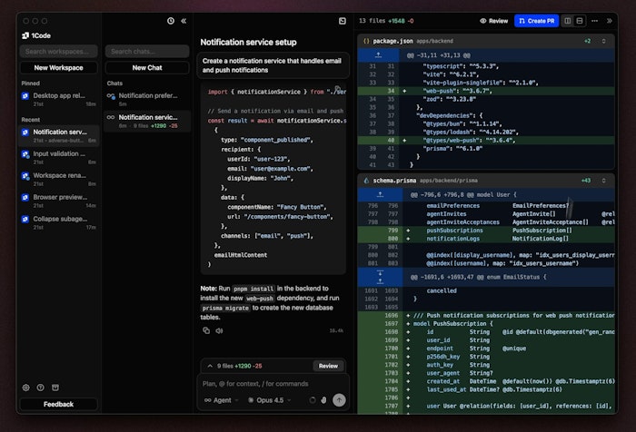Click the Notification prefer... chat agent icon

[111, 96]
